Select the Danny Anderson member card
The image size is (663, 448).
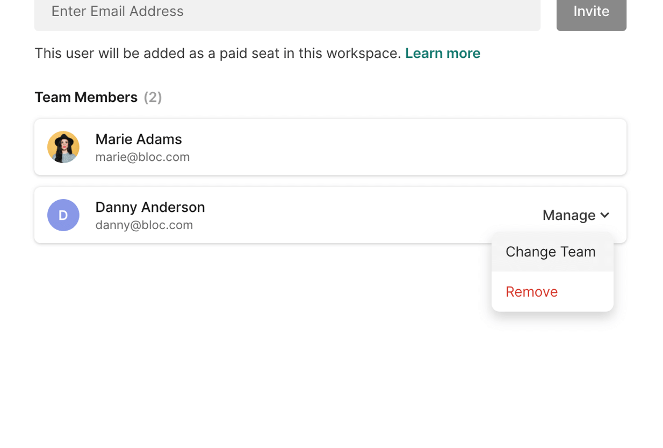[349, 215]
